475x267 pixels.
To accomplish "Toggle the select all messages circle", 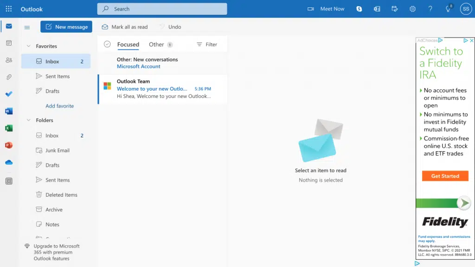I will (x=107, y=44).
